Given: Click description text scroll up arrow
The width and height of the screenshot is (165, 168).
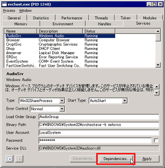Looking at the screenshot, I should 157,87.
